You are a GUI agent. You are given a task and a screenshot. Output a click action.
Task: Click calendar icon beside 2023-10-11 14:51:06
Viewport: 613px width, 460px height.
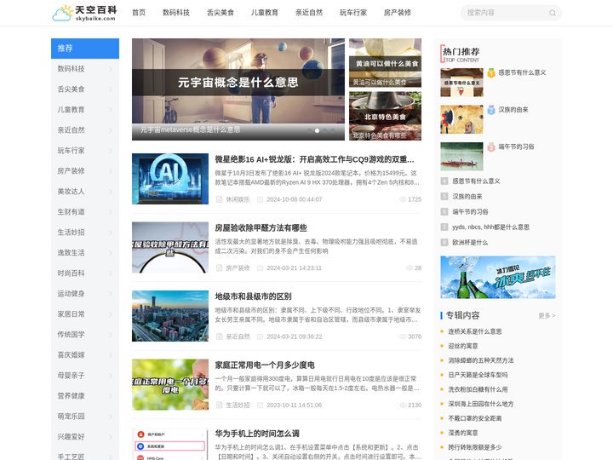coord(260,405)
